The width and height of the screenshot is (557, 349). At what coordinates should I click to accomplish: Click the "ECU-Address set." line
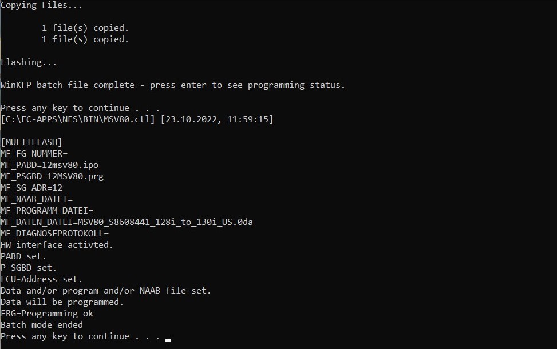[x=42, y=279]
